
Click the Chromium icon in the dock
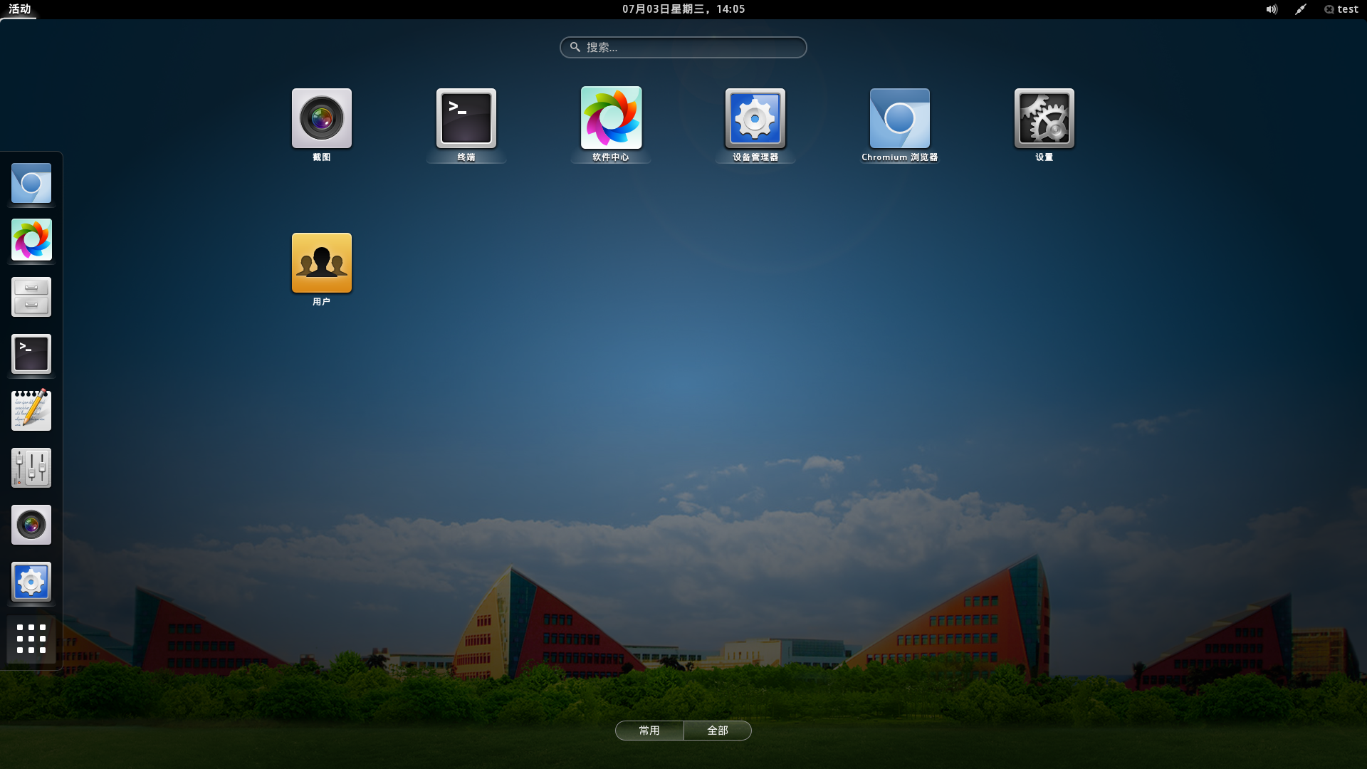pyautogui.click(x=31, y=183)
